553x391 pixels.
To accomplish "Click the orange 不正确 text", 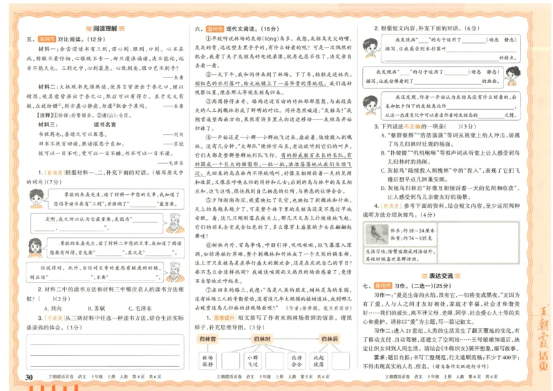I will (412, 126).
